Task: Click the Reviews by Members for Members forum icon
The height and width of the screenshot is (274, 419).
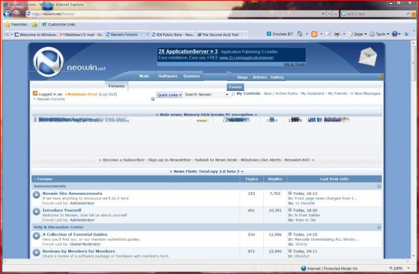Action: coord(37,252)
